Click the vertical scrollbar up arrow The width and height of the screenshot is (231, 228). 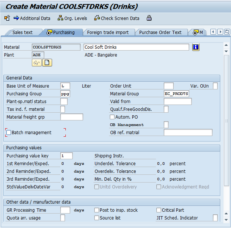(x=227, y=45)
